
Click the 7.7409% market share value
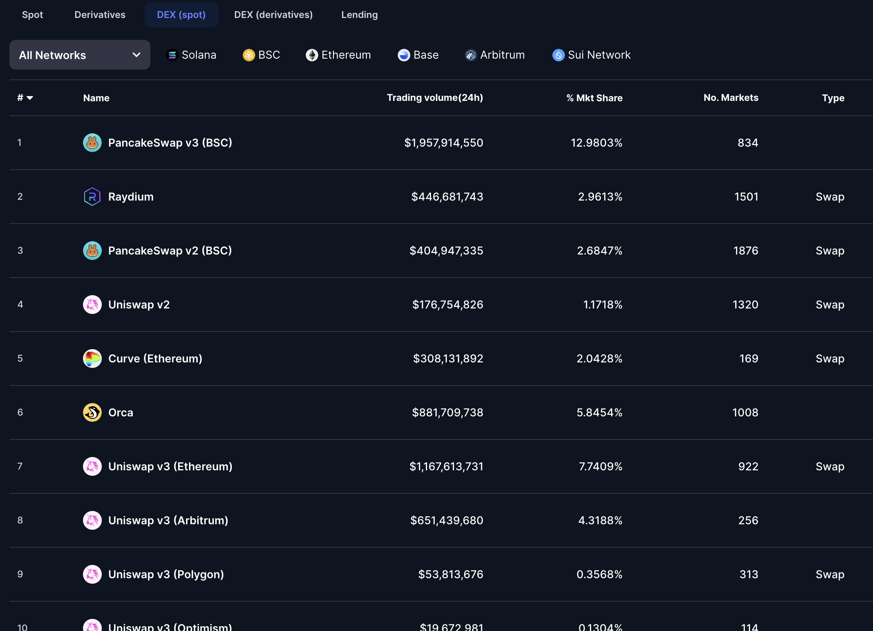tap(601, 466)
